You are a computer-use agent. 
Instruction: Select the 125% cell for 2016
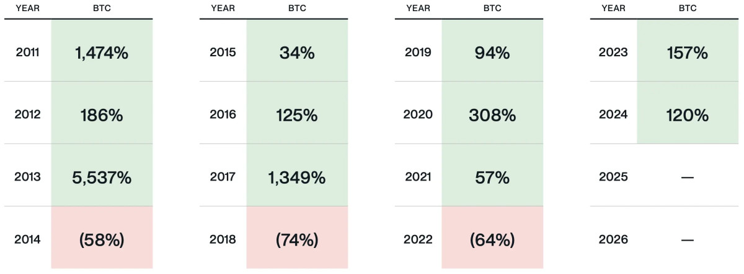[297, 115]
